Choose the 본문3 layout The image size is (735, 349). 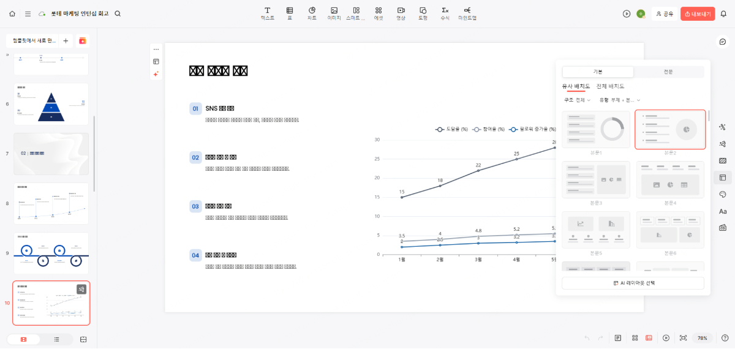pyautogui.click(x=596, y=179)
